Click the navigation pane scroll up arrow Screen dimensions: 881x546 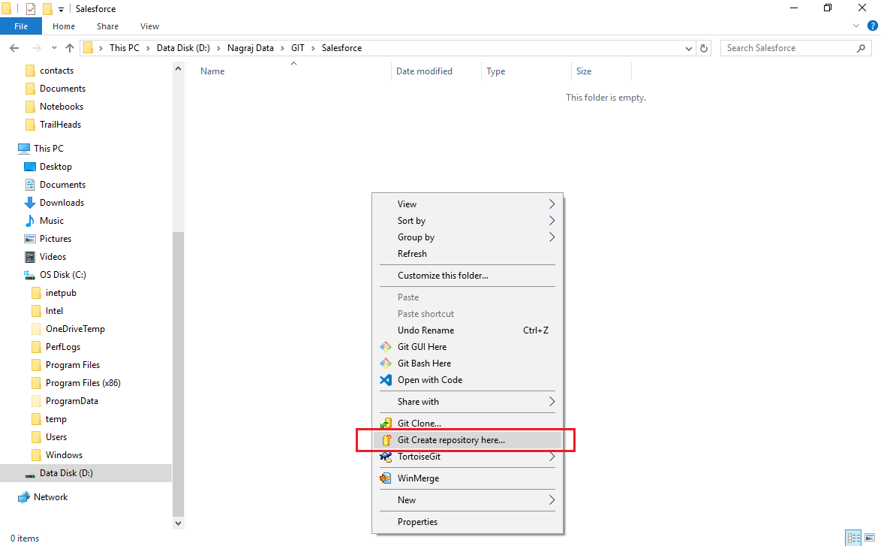pos(178,68)
